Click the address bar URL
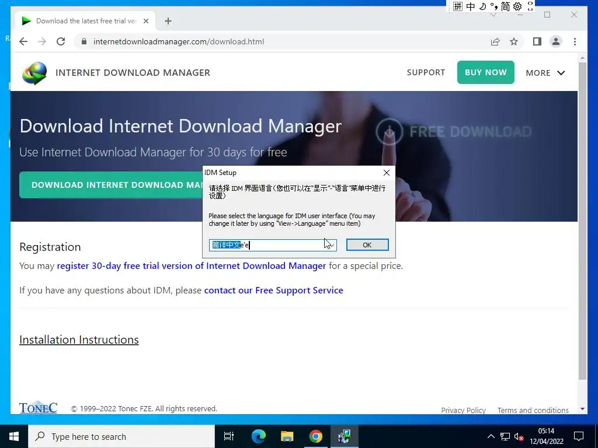This screenshot has width=598, height=448. coord(179,41)
